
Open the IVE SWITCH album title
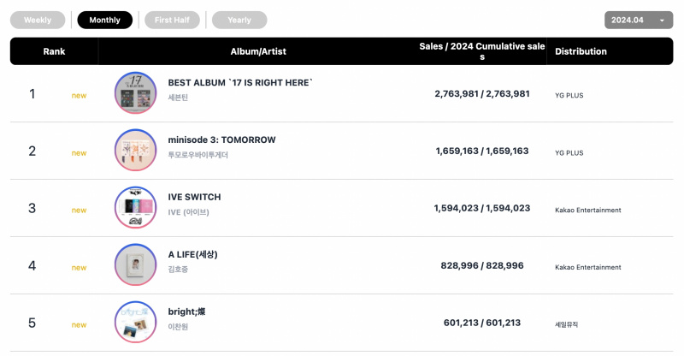[x=194, y=197]
